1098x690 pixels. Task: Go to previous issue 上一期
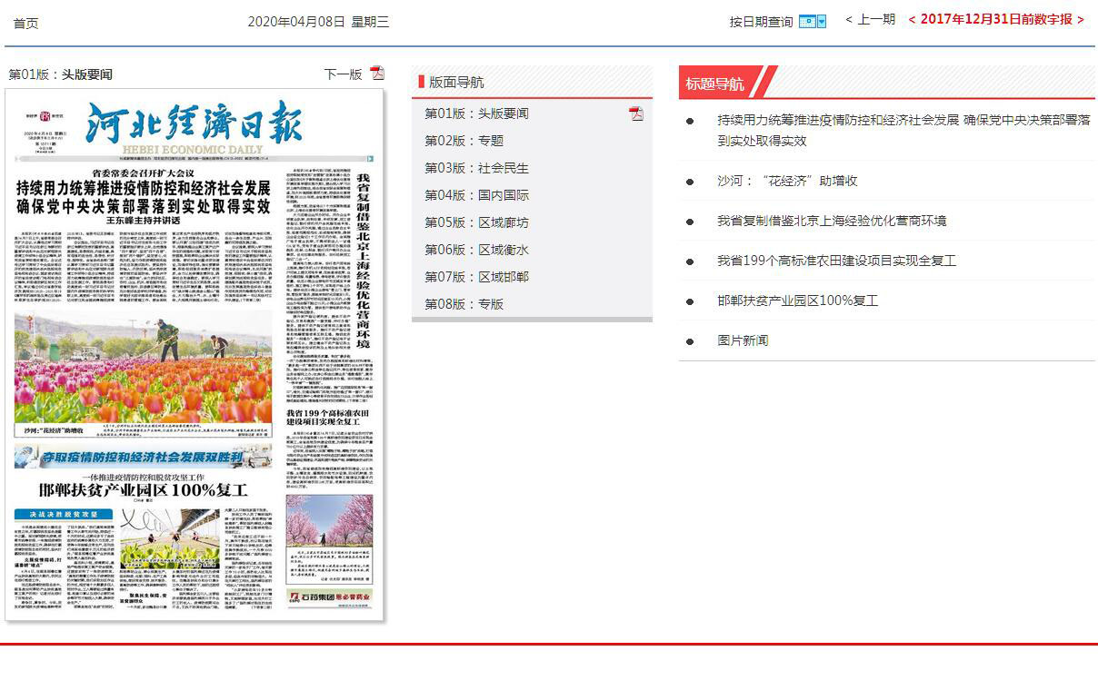(870, 19)
